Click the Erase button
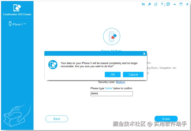 coord(166,119)
